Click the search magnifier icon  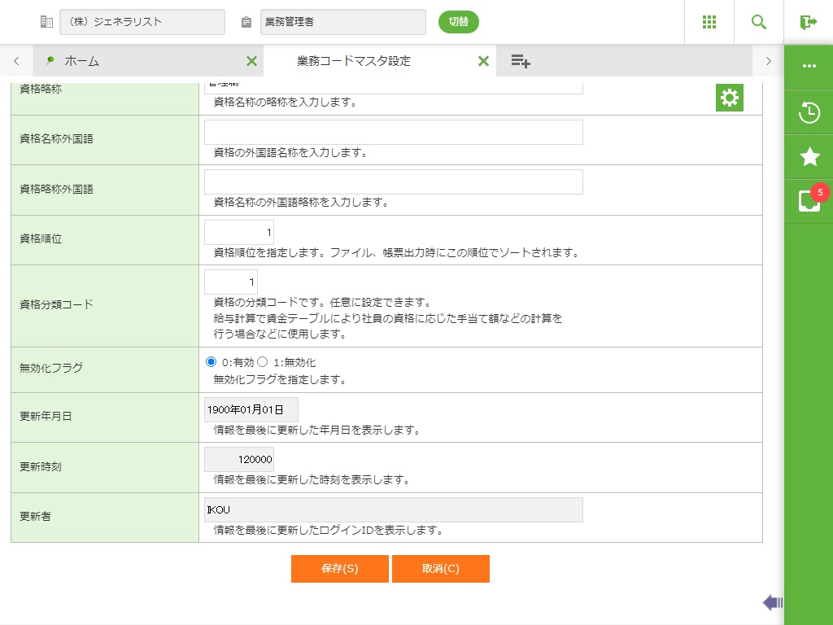pyautogui.click(x=759, y=22)
